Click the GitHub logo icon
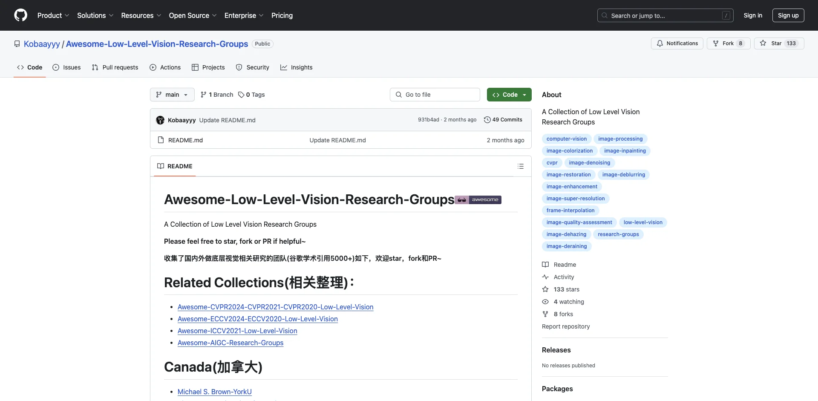Viewport: 818px width, 401px height. (x=20, y=15)
